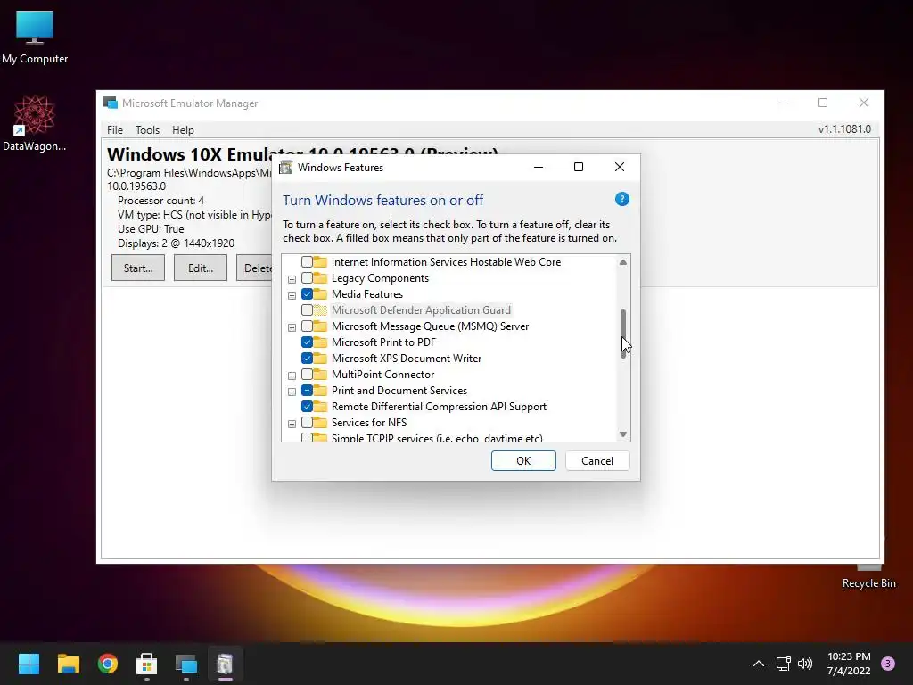The width and height of the screenshot is (913, 685).
Task: Click Delete for the Windows 10X emulator
Action: coord(254,268)
